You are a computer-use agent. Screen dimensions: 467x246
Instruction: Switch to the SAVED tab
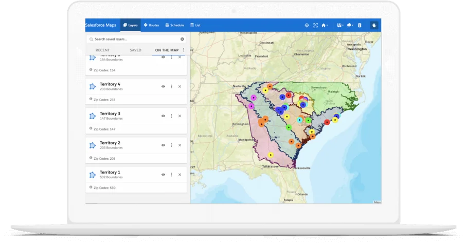135,50
